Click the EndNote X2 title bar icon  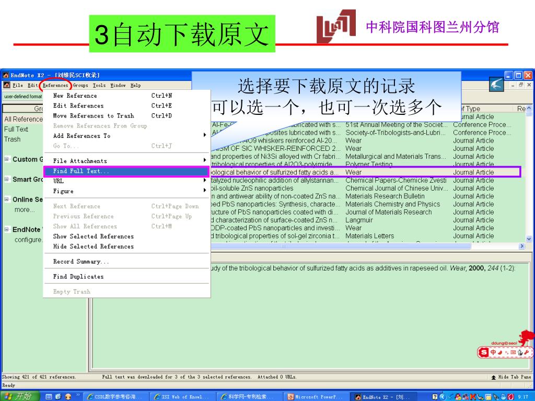point(6,75)
